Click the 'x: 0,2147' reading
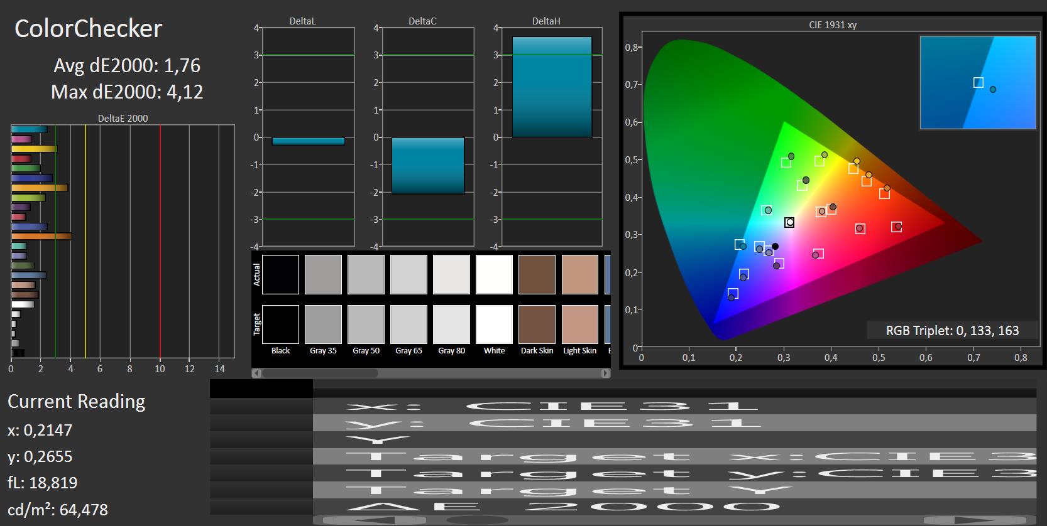The height and width of the screenshot is (526, 1047). [x=40, y=430]
